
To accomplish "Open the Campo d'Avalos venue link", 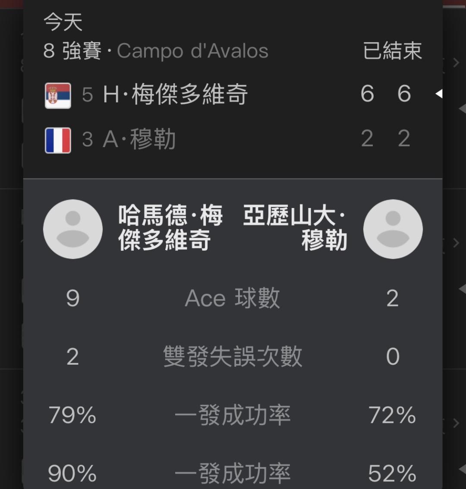I will 192,51.
